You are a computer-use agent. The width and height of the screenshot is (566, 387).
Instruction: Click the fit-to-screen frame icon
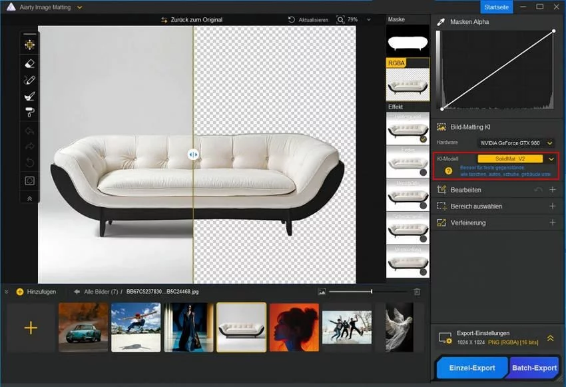[x=29, y=181]
